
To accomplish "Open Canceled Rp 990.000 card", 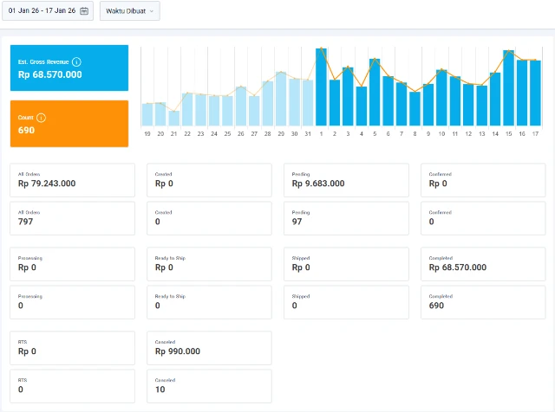I will point(209,347).
